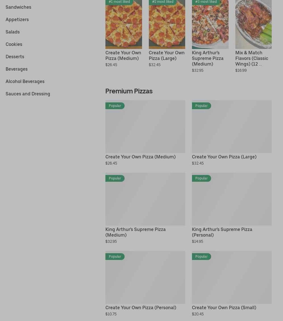Jump to the Appetizers section
This screenshot has width=283, height=321.
pyautogui.click(x=17, y=19)
